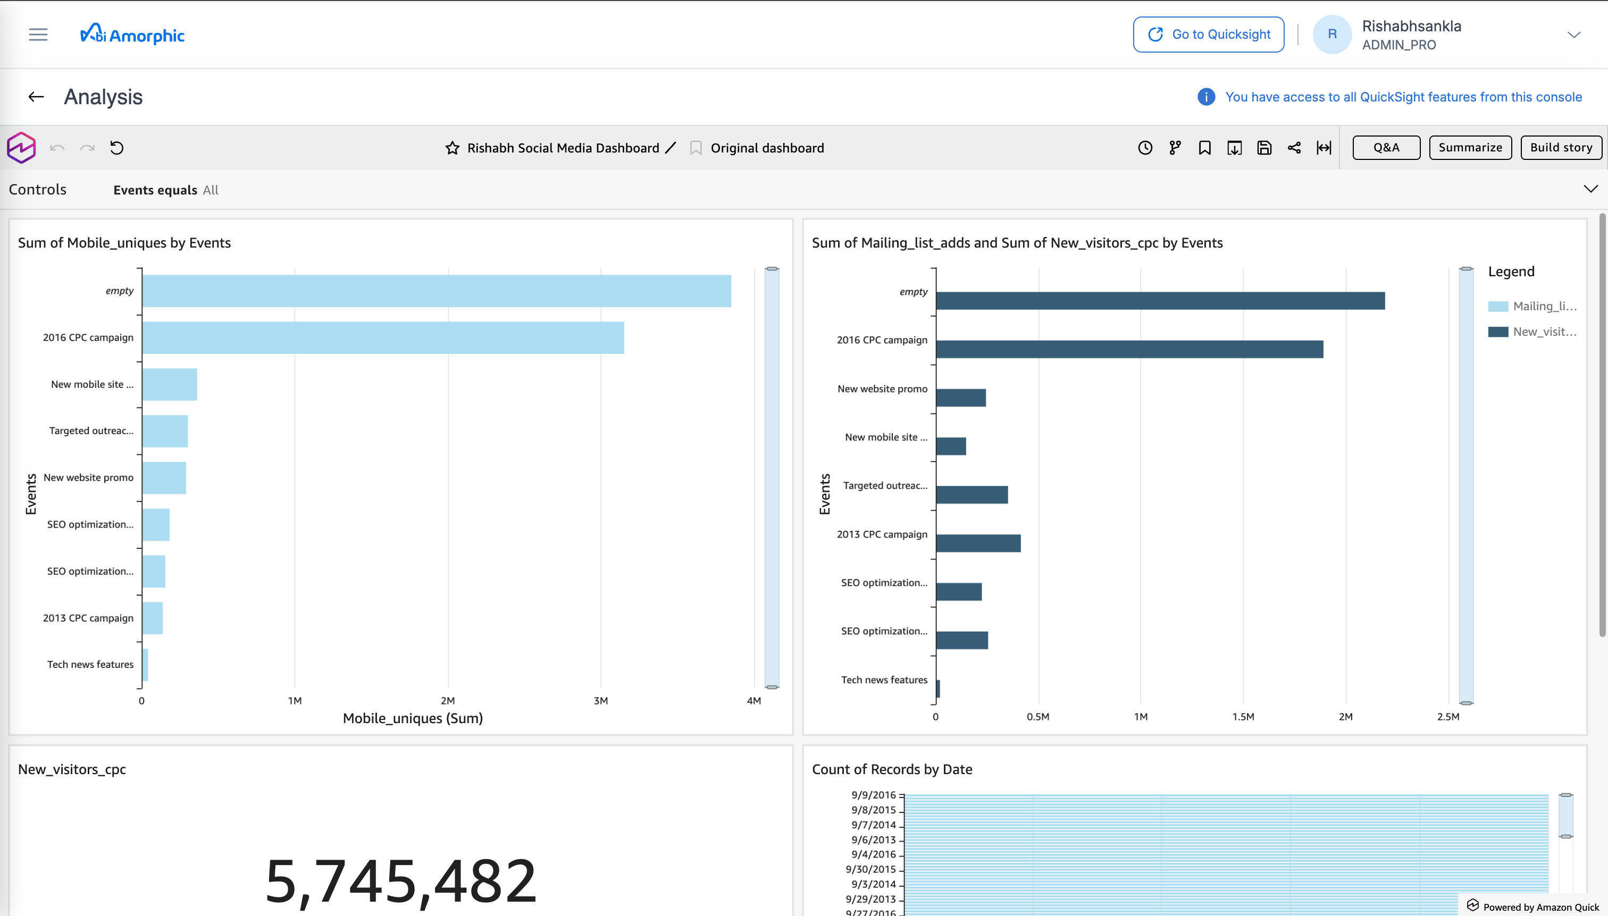Click the branch versions icon in the toolbar

1174,147
